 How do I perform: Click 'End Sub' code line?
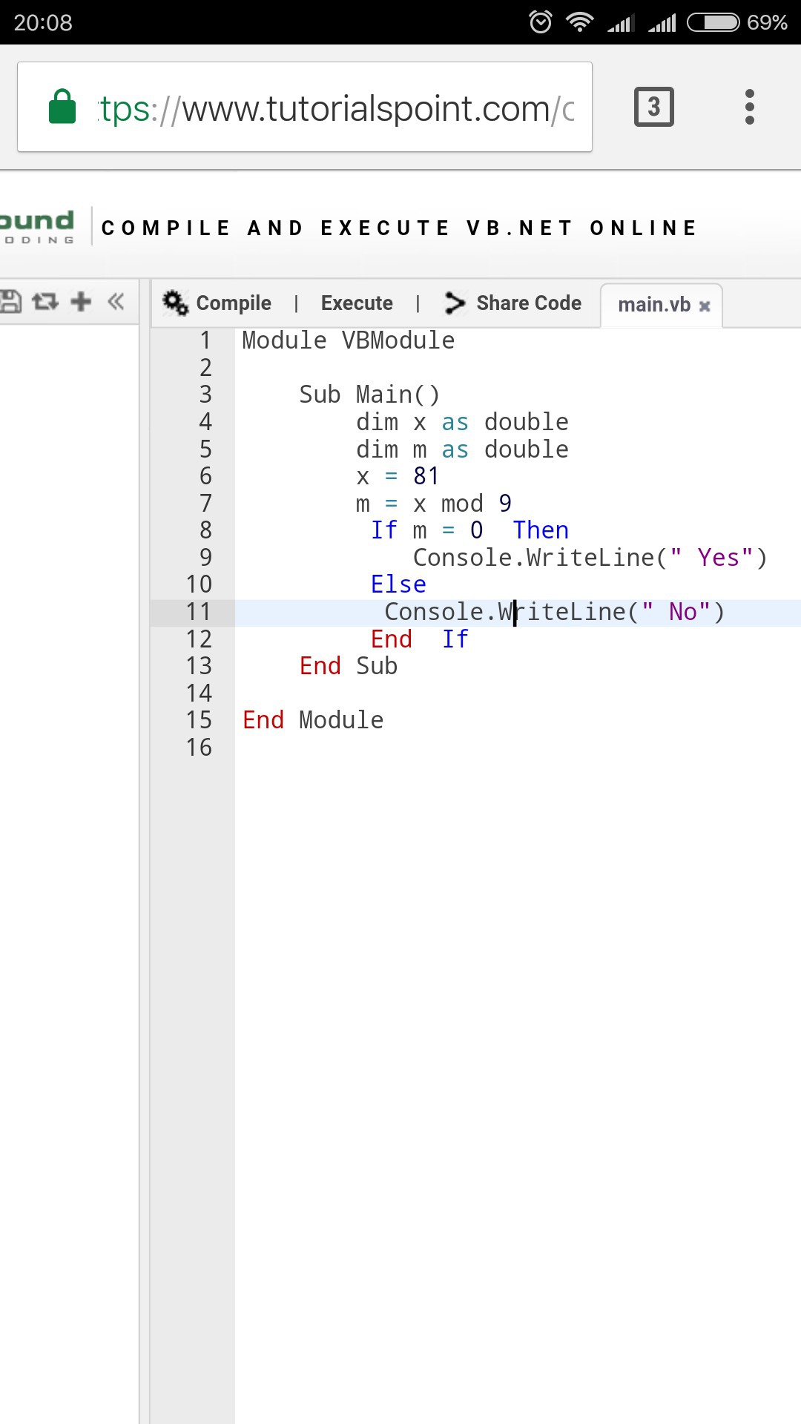[x=349, y=666]
